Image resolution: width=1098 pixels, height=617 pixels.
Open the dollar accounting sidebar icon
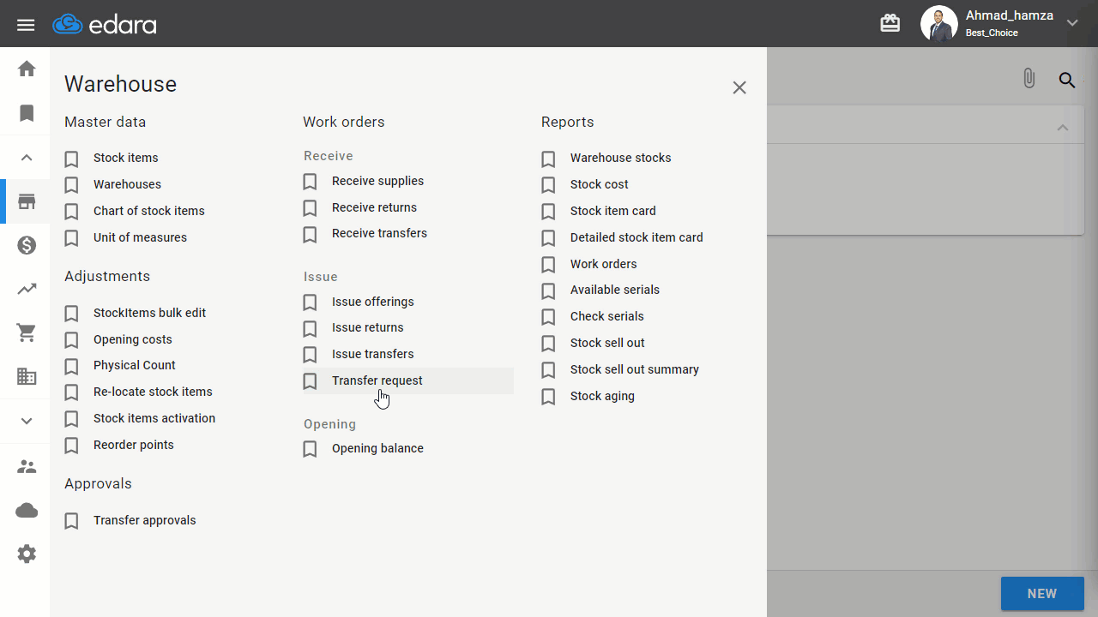coord(27,246)
